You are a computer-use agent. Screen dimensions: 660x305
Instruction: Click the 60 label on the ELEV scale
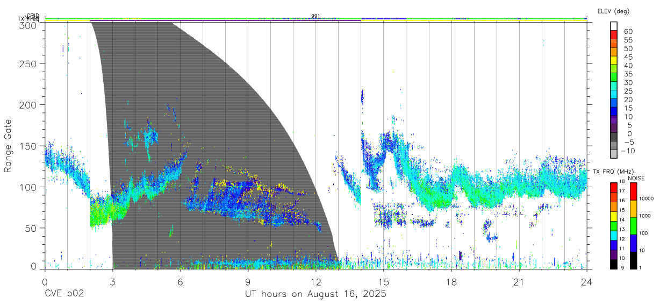pos(628,32)
